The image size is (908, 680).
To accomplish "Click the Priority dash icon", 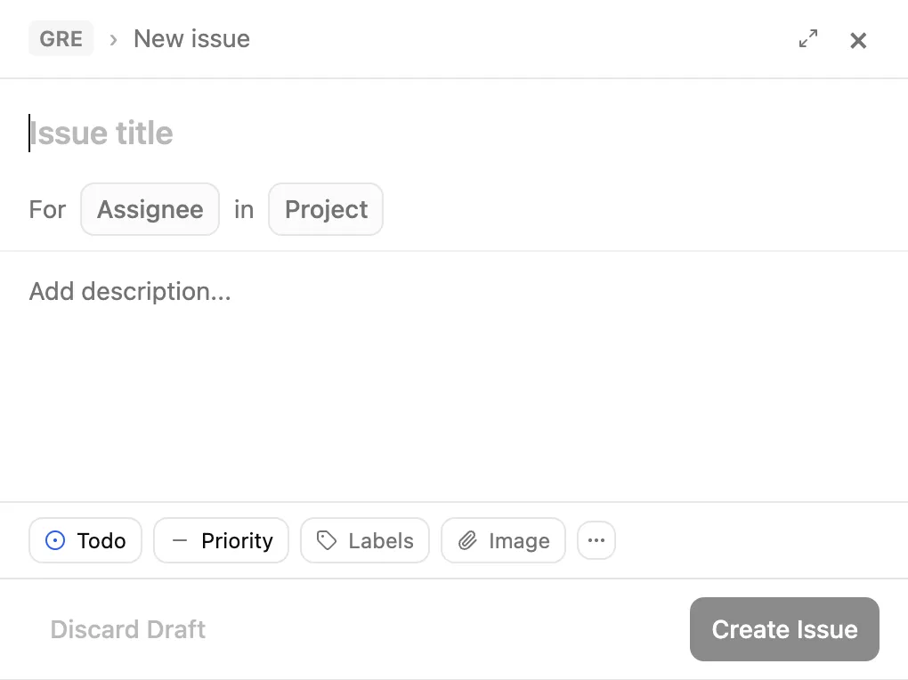I will coord(180,541).
